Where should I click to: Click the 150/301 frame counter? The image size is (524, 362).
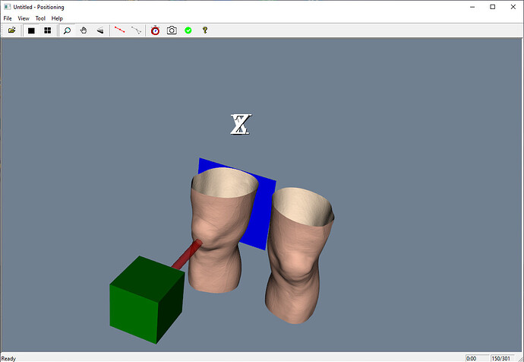[x=501, y=358]
